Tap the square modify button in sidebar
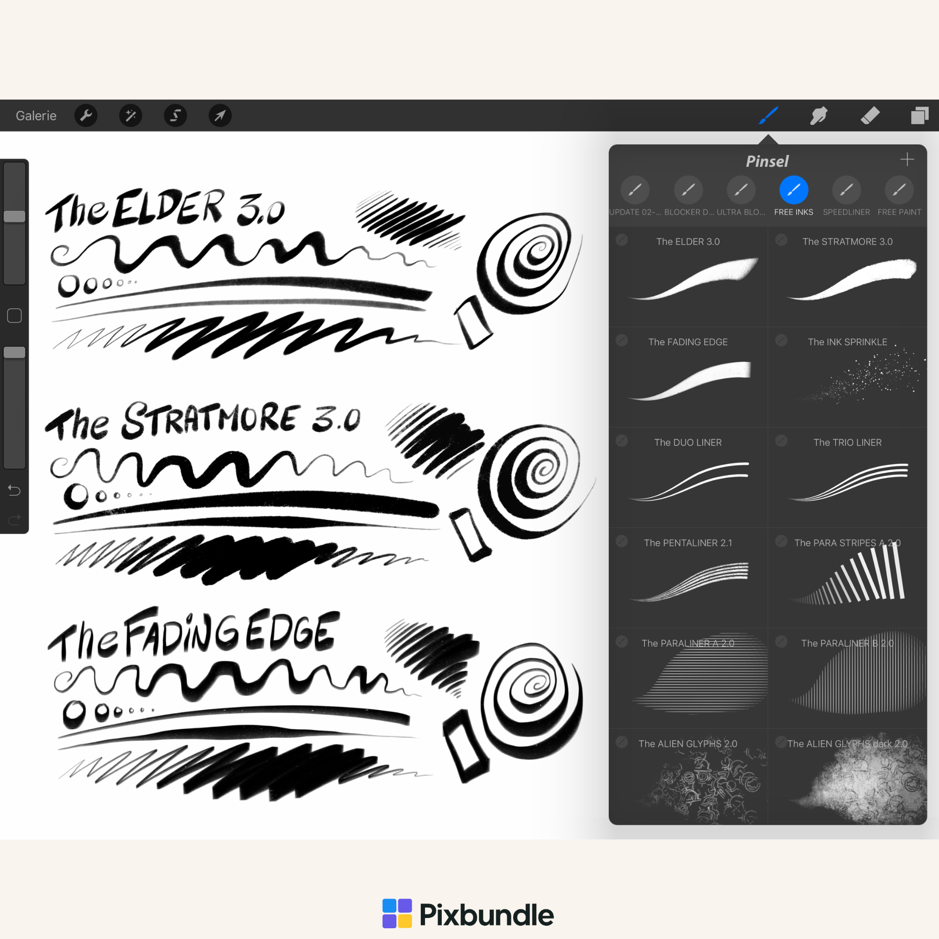The height and width of the screenshot is (939, 939). point(15,316)
